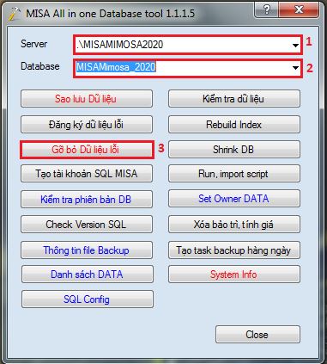Click the MISA tool title bar icon
The width and height of the screenshot is (327, 364).
14,14
